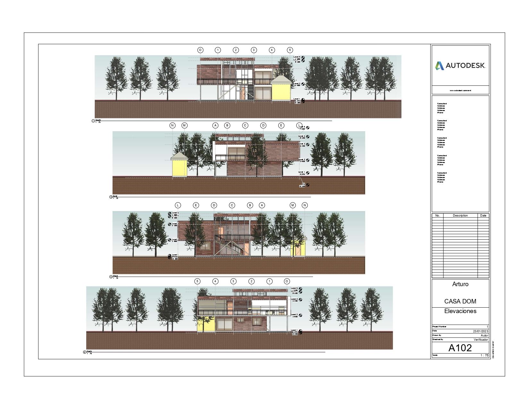529x409 pixels.
Task: Click the www.autodesk.com/revit link text
Action: (x=460, y=91)
